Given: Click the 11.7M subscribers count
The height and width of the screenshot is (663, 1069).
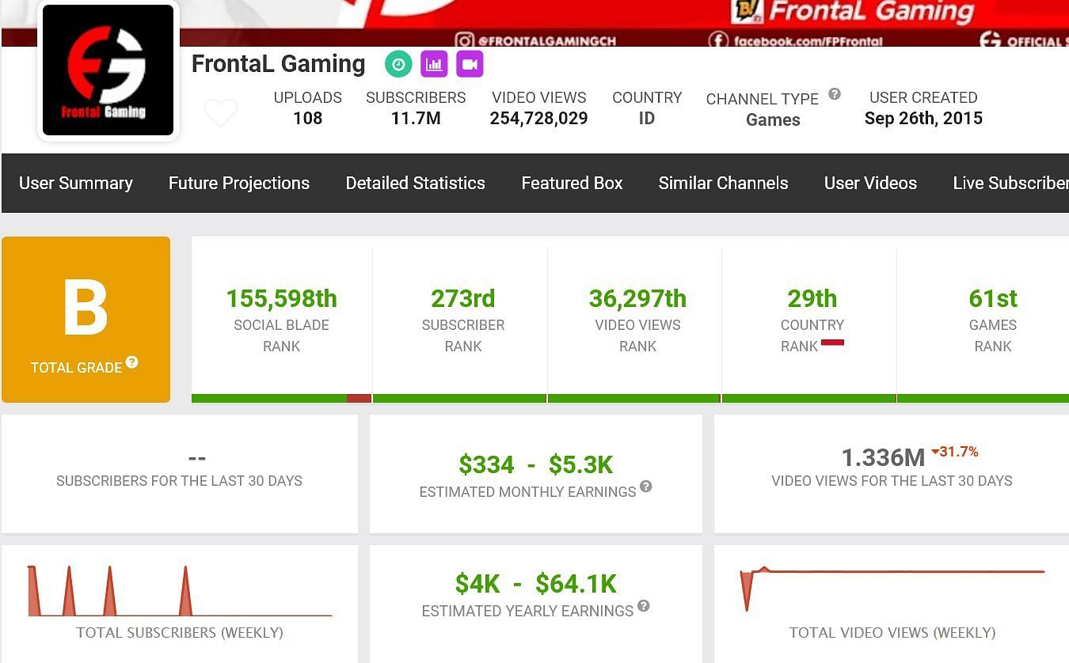Looking at the screenshot, I should pos(416,119).
